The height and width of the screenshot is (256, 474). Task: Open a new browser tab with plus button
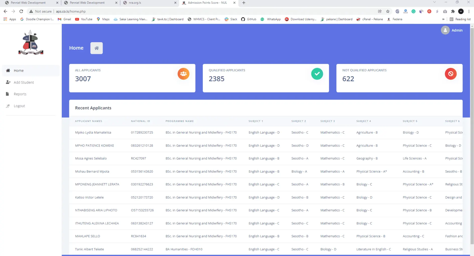pos(244,3)
